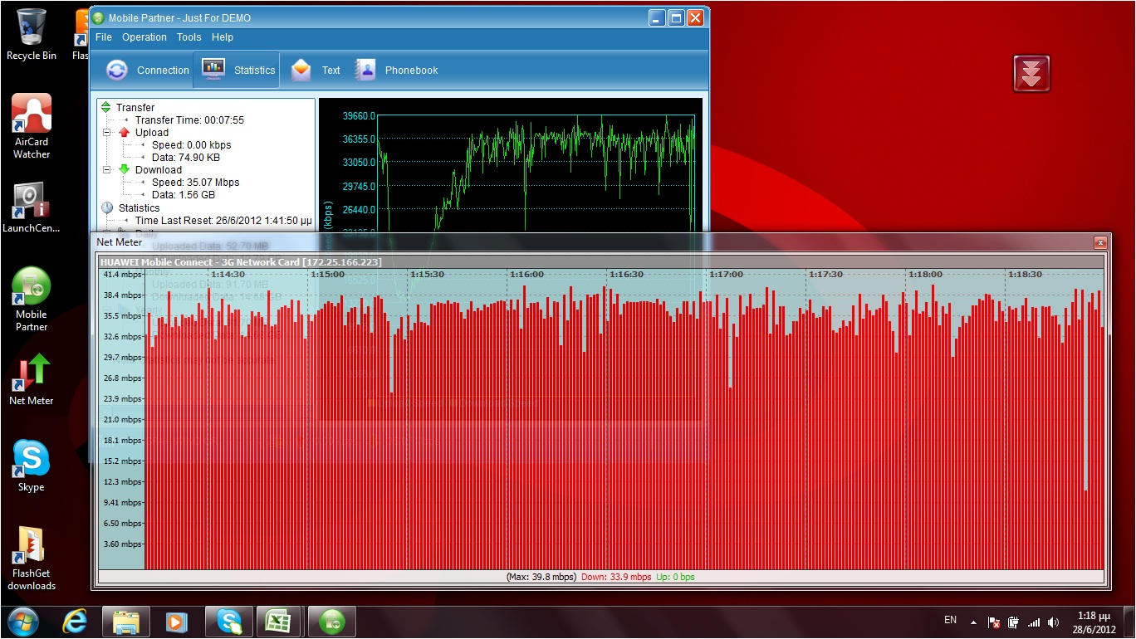Close the Net Meter window
Image resolution: width=1136 pixels, height=639 pixels.
click(x=1100, y=242)
